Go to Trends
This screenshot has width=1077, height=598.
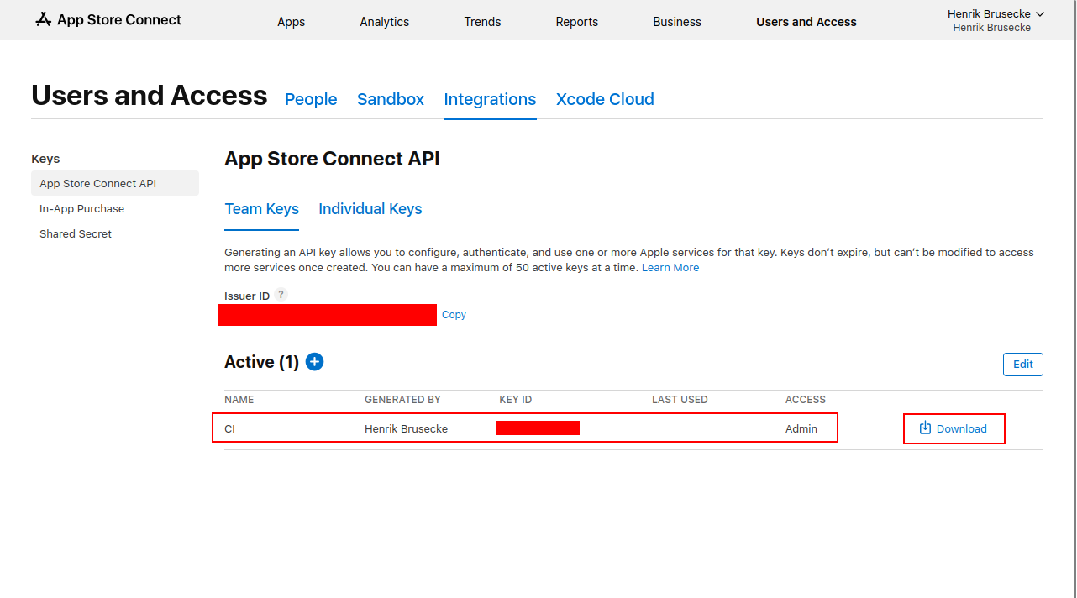pyautogui.click(x=482, y=22)
